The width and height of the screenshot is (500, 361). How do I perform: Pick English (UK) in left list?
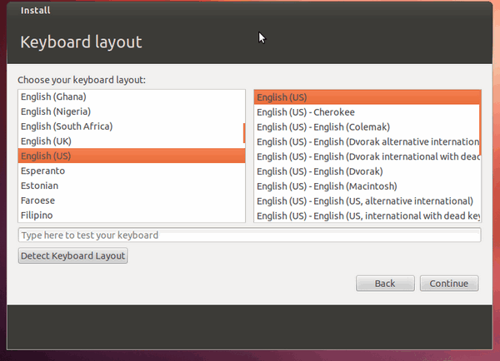click(47, 141)
